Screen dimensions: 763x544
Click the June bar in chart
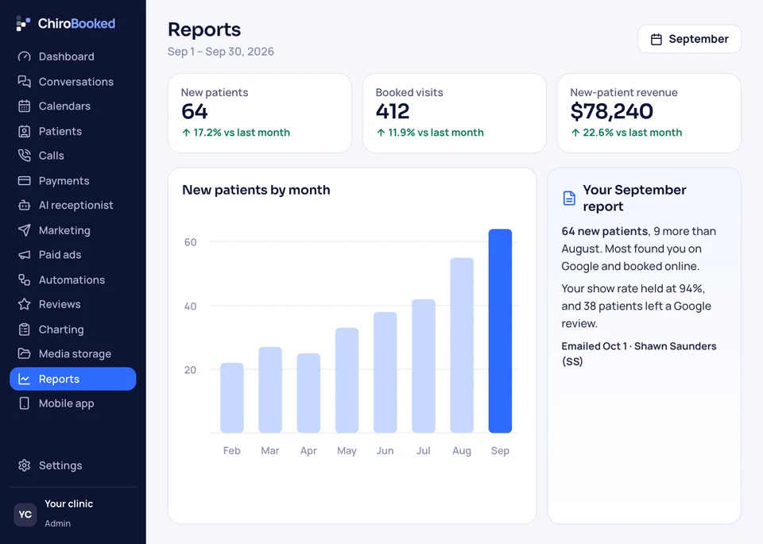tap(385, 372)
